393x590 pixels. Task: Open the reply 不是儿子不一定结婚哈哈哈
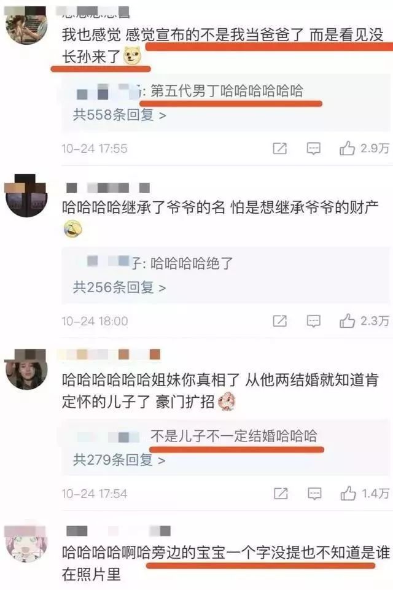pos(233,436)
